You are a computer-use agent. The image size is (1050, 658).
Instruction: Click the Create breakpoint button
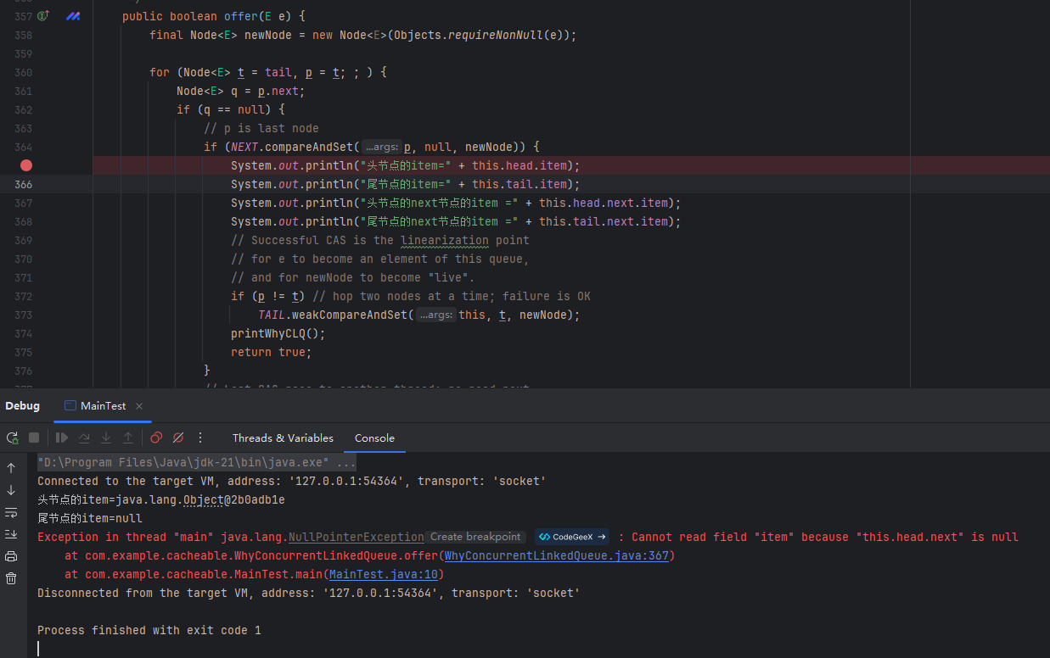coord(475,537)
